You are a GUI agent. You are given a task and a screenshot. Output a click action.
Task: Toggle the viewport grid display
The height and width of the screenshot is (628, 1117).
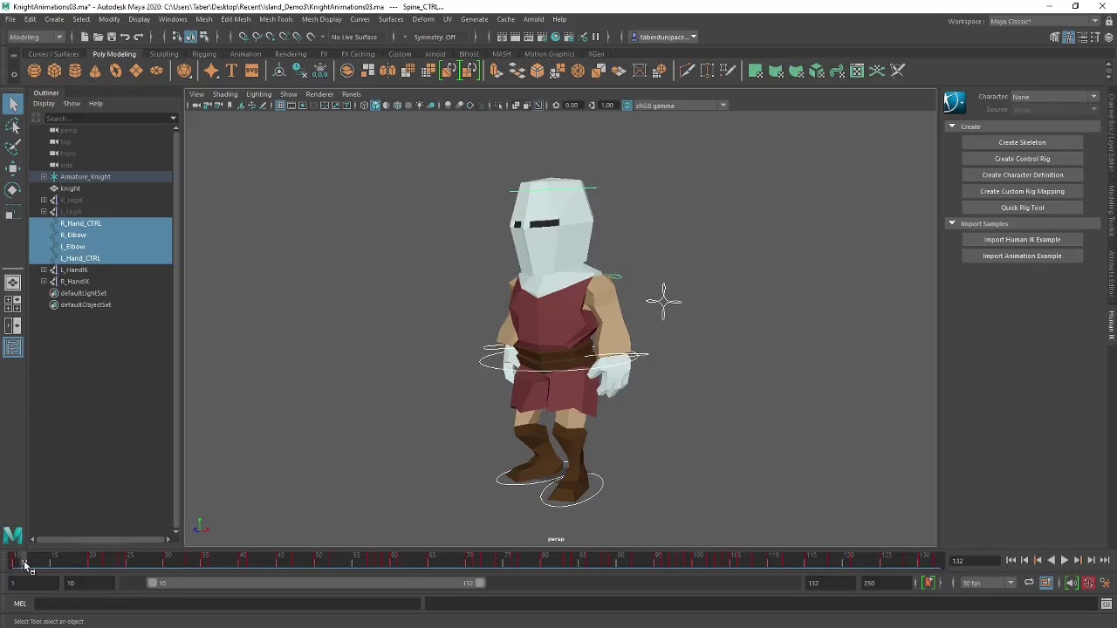tap(280, 106)
